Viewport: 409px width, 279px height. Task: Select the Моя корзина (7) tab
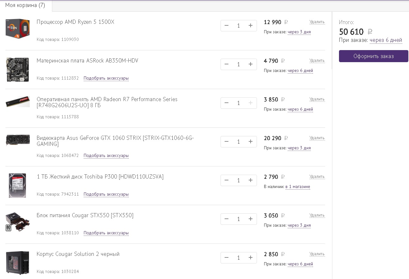(25, 5)
